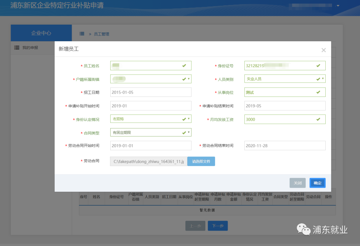The width and height of the screenshot is (360, 246).
Task: Click the list icon next to 我的申报
Action: point(17,48)
